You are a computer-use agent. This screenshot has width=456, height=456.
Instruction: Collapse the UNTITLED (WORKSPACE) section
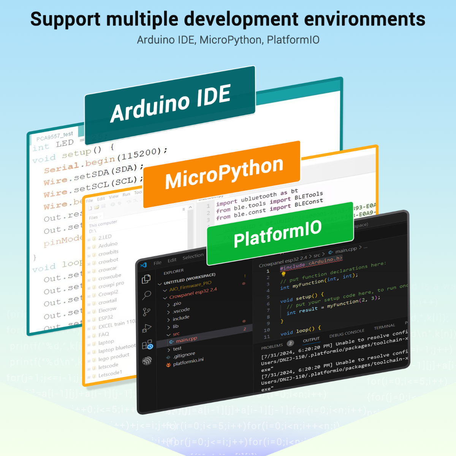[x=160, y=283]
